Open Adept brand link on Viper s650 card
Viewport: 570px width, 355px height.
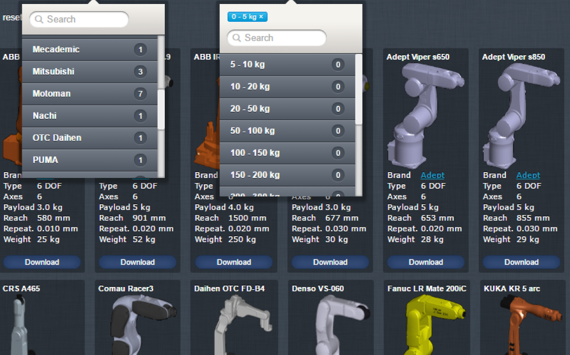tap(432, 175)
